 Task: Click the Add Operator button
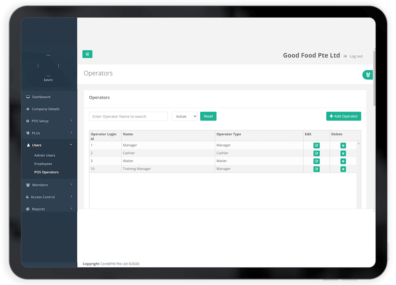[344, 116]
